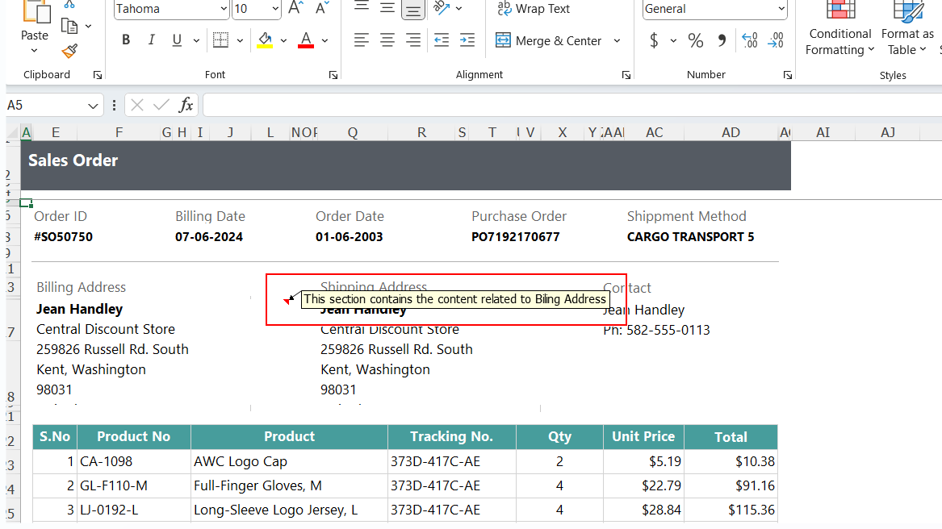Increase font size with the larger A
The height and width of the screenshot is (529, 942).
pyautogui.click(x=295, y=8)
